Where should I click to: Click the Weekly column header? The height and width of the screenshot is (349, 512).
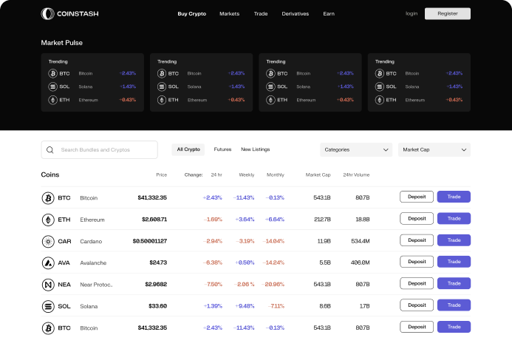247,174
